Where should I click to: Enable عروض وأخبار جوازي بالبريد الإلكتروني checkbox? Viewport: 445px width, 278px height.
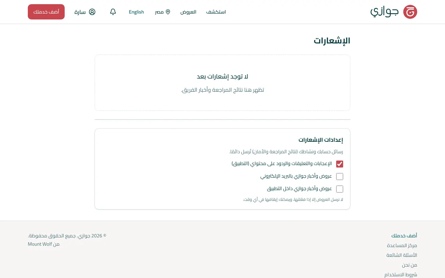(x=340, y=177)
